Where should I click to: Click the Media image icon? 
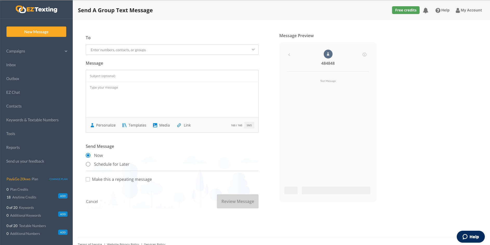click(155, 125)
